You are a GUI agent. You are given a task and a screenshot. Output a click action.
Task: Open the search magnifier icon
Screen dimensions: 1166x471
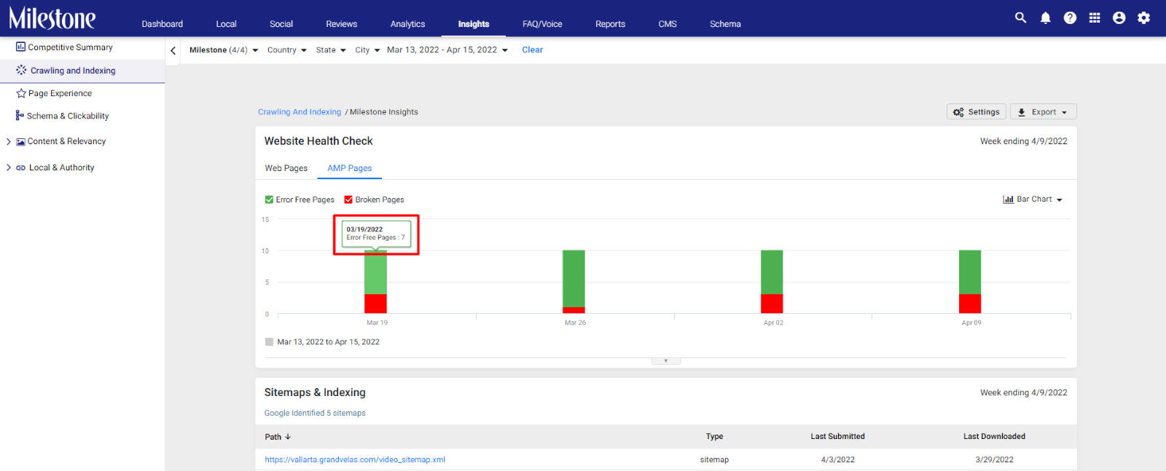click(1020, 17)
